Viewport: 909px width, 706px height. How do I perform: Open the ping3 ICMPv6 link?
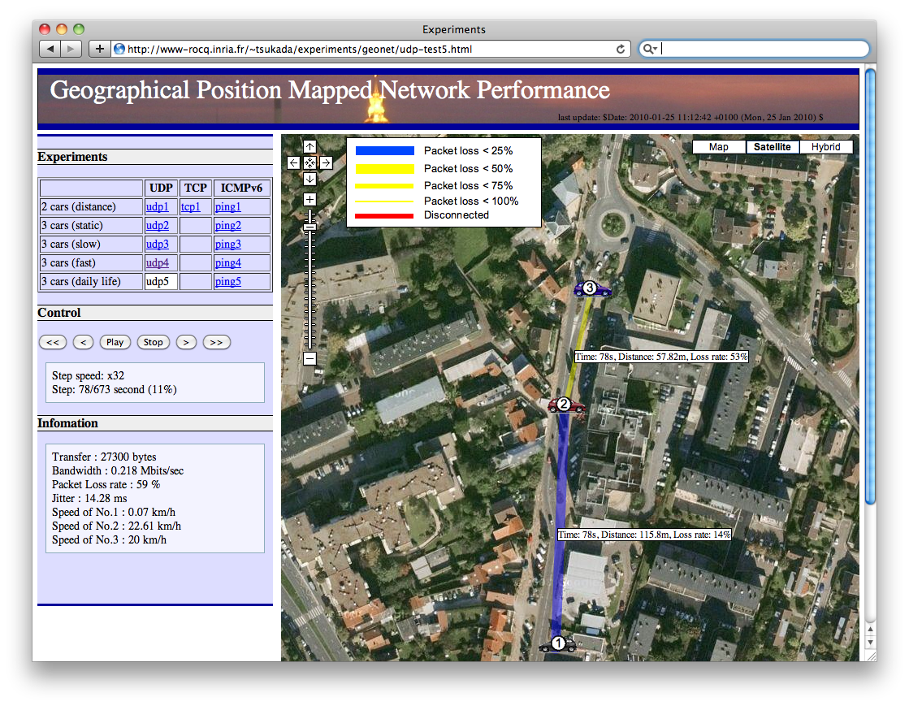[x=227, y=245]
